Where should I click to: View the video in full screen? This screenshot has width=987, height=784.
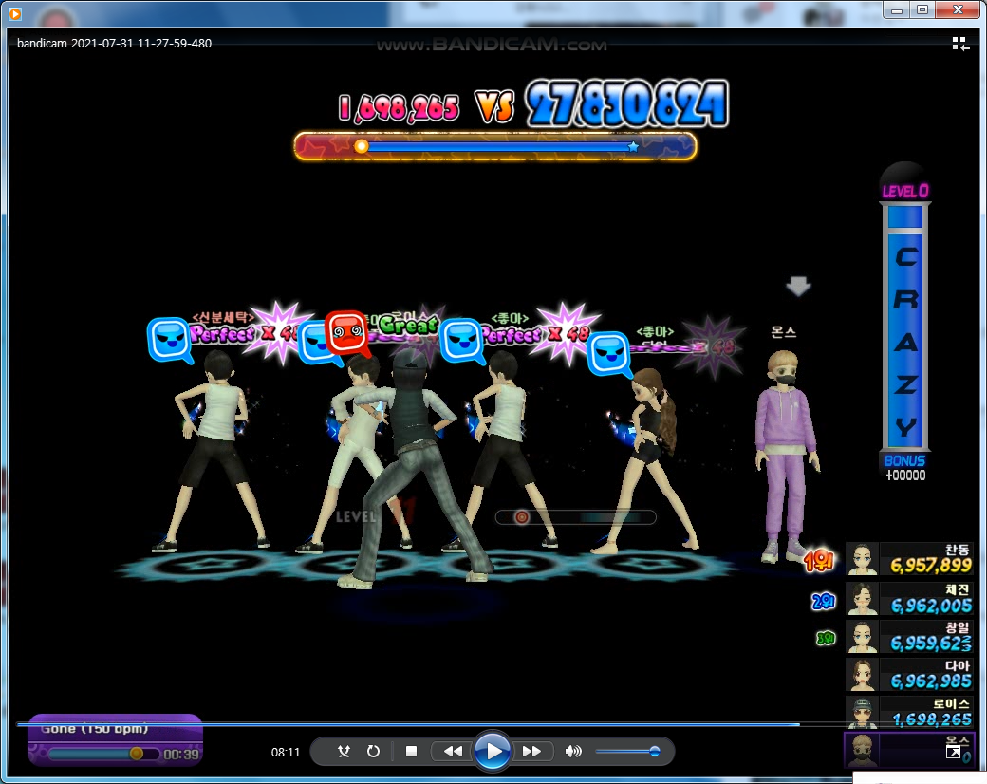954,753
